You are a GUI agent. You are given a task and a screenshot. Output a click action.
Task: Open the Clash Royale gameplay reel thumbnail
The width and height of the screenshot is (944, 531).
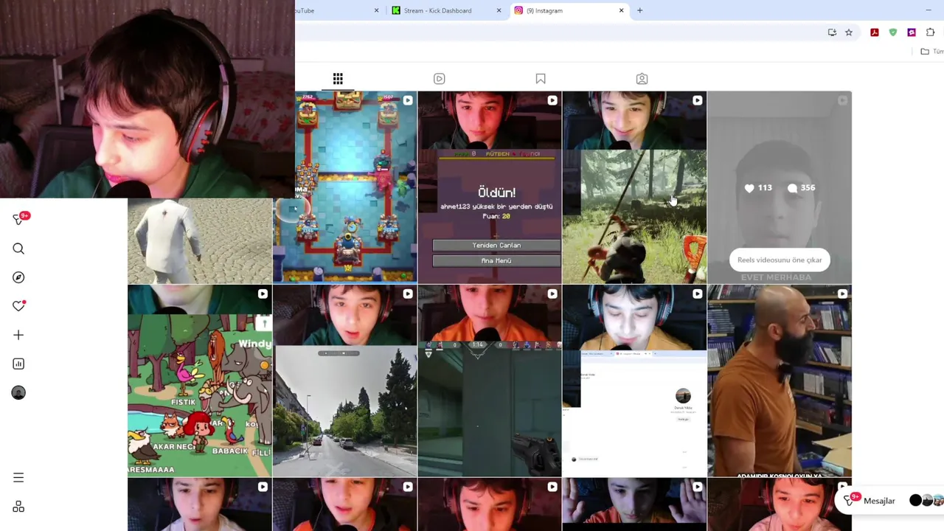[344, 187]
